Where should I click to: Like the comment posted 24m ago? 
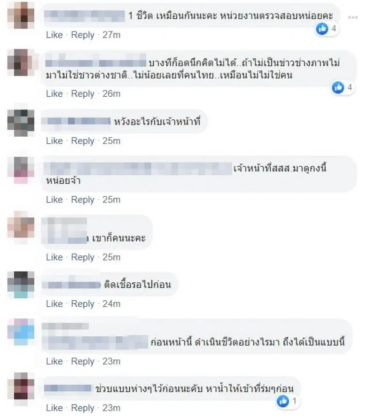[x=55, y=303]
